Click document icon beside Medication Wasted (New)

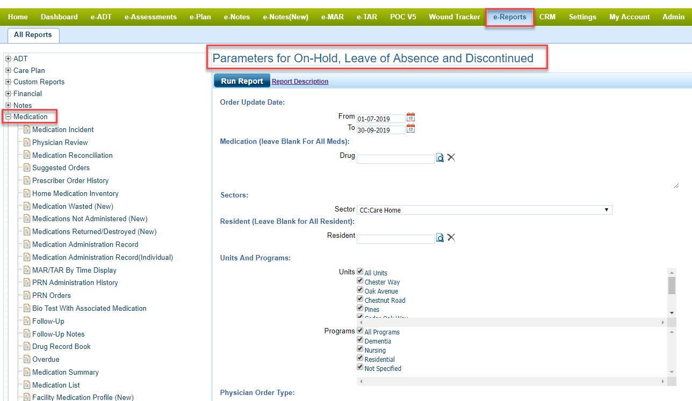point(27,206)
